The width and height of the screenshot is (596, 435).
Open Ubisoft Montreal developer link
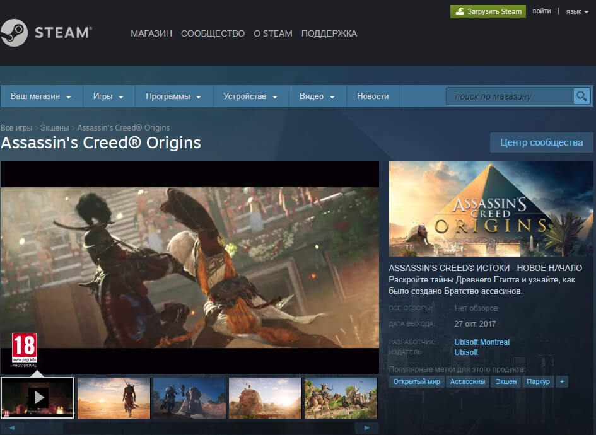(482, 342)
